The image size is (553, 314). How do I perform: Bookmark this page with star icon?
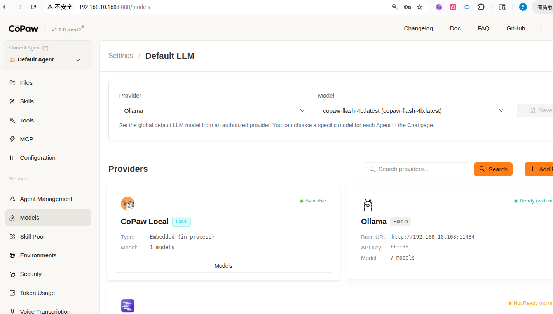420,7
